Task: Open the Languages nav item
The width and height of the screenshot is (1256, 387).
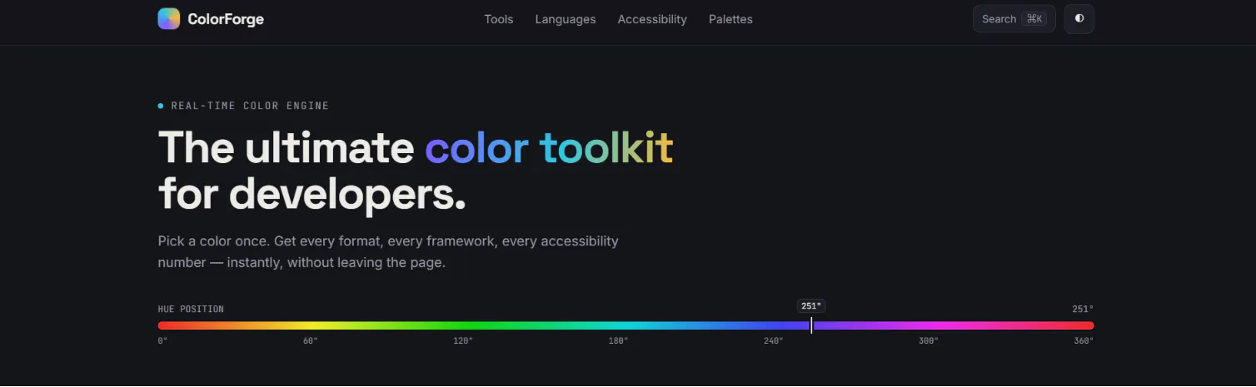Action: click(566, 19)
